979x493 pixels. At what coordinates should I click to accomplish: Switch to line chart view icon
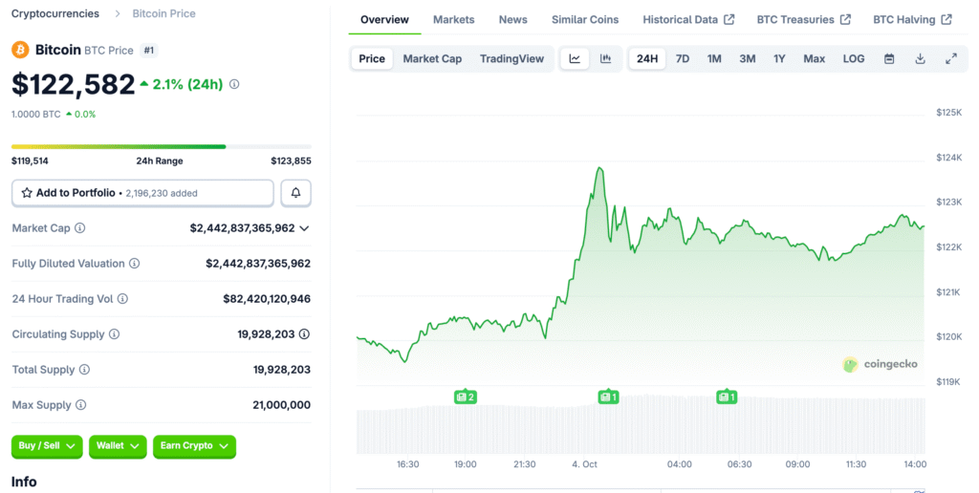pyautogui.click(x=575, y=58)
